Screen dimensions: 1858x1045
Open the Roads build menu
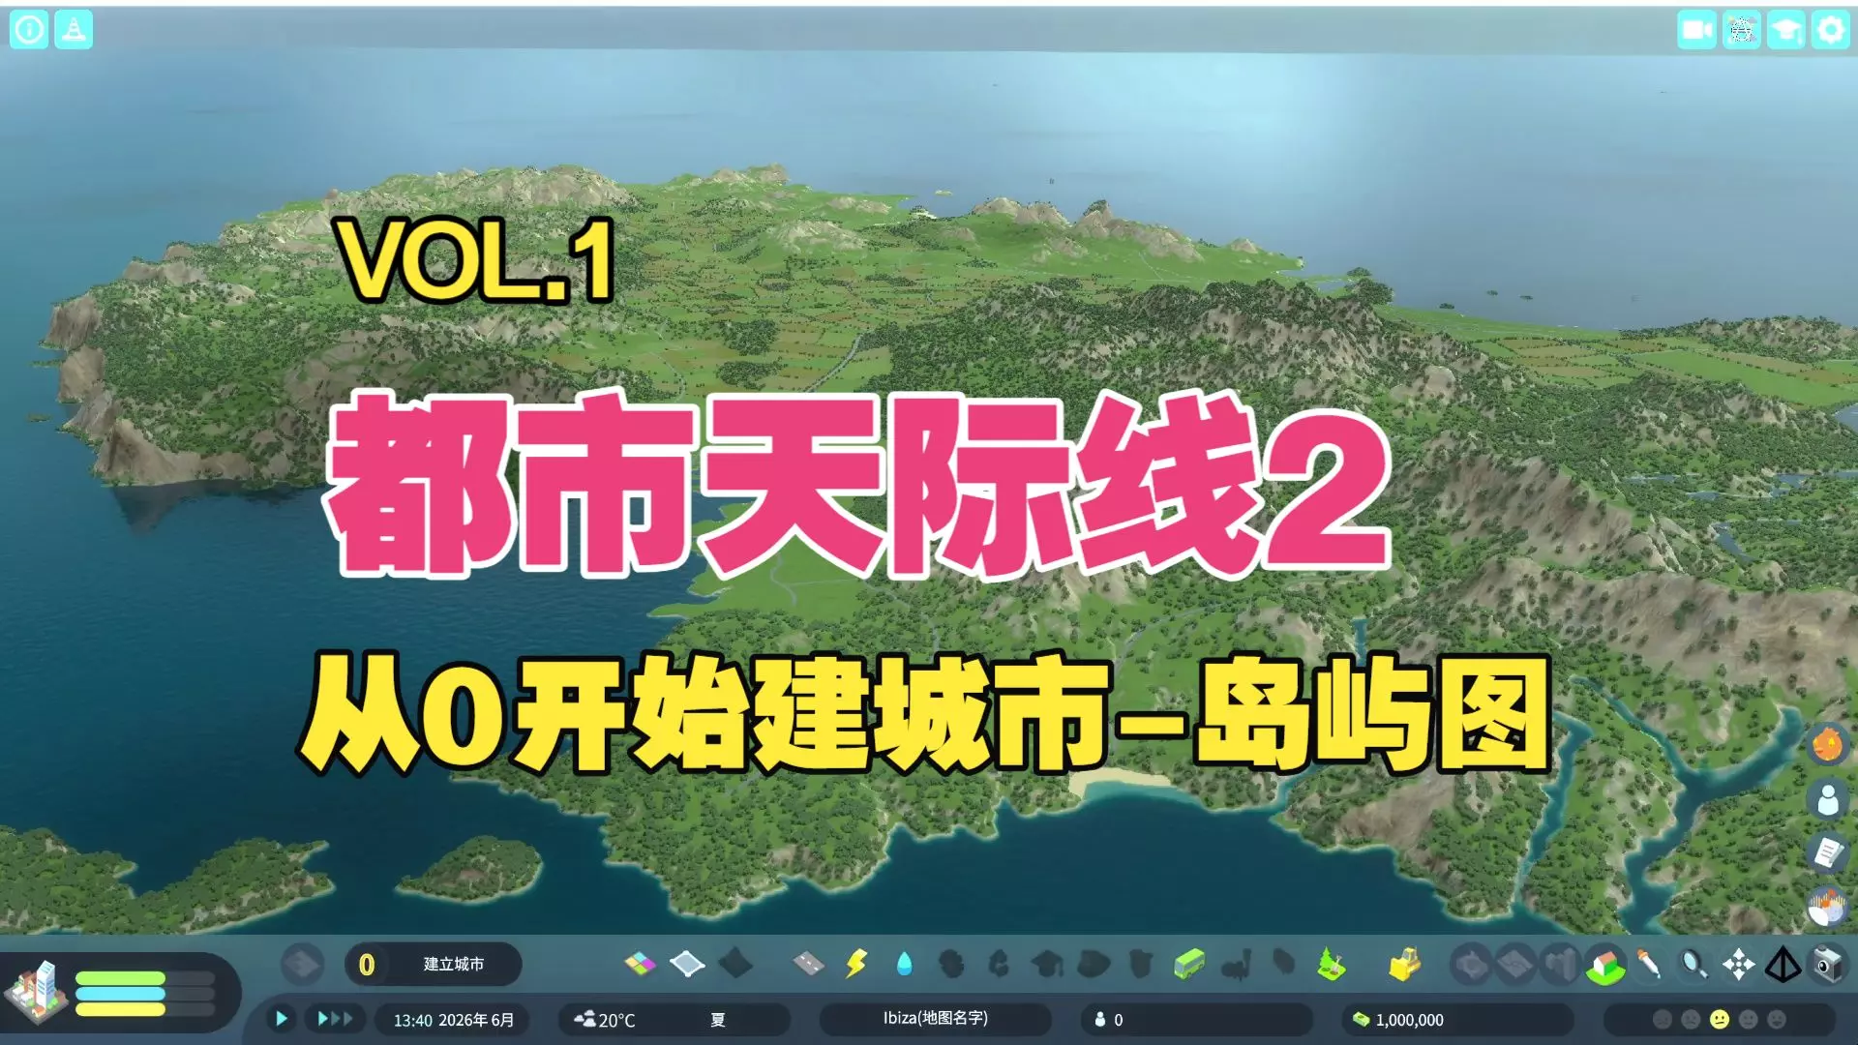808,964
